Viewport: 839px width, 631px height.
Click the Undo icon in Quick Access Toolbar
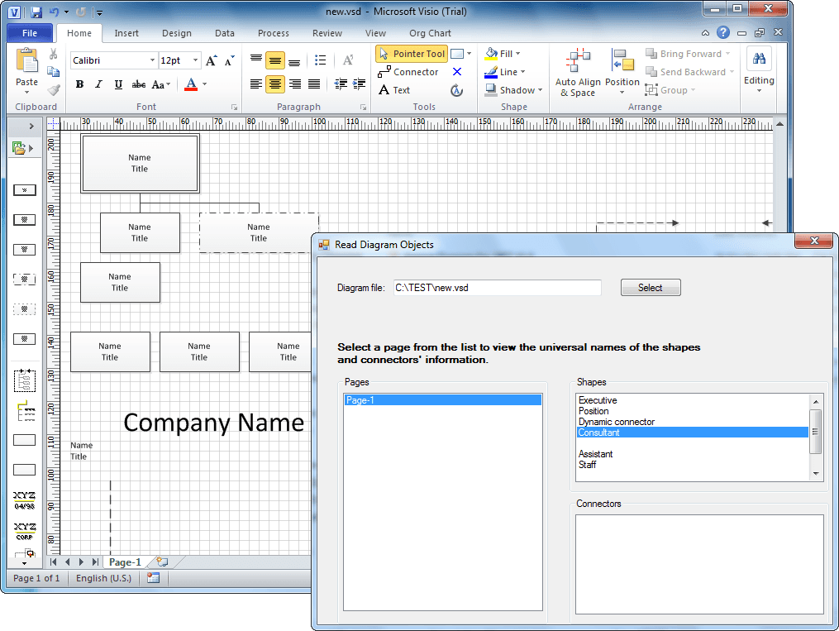click(54, 12)
